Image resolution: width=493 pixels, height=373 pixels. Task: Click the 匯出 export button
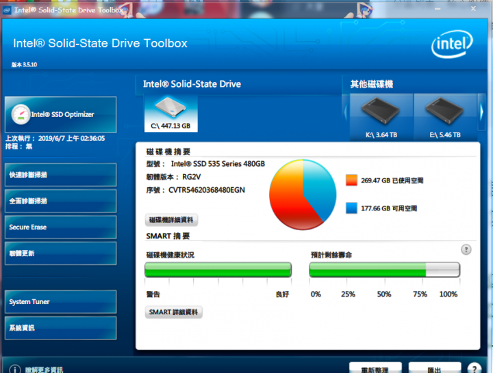pos(435,368)
